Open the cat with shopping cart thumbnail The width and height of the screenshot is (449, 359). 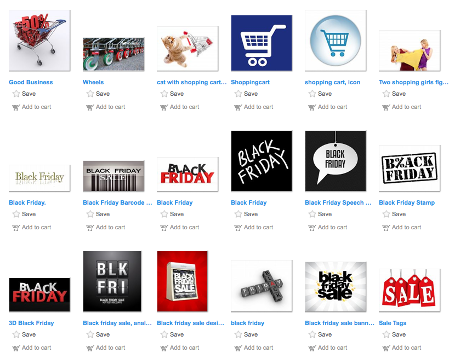tap(187, 49)
